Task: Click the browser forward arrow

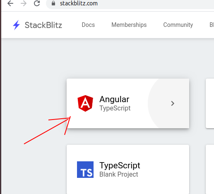Action: (x=24, y=3)
